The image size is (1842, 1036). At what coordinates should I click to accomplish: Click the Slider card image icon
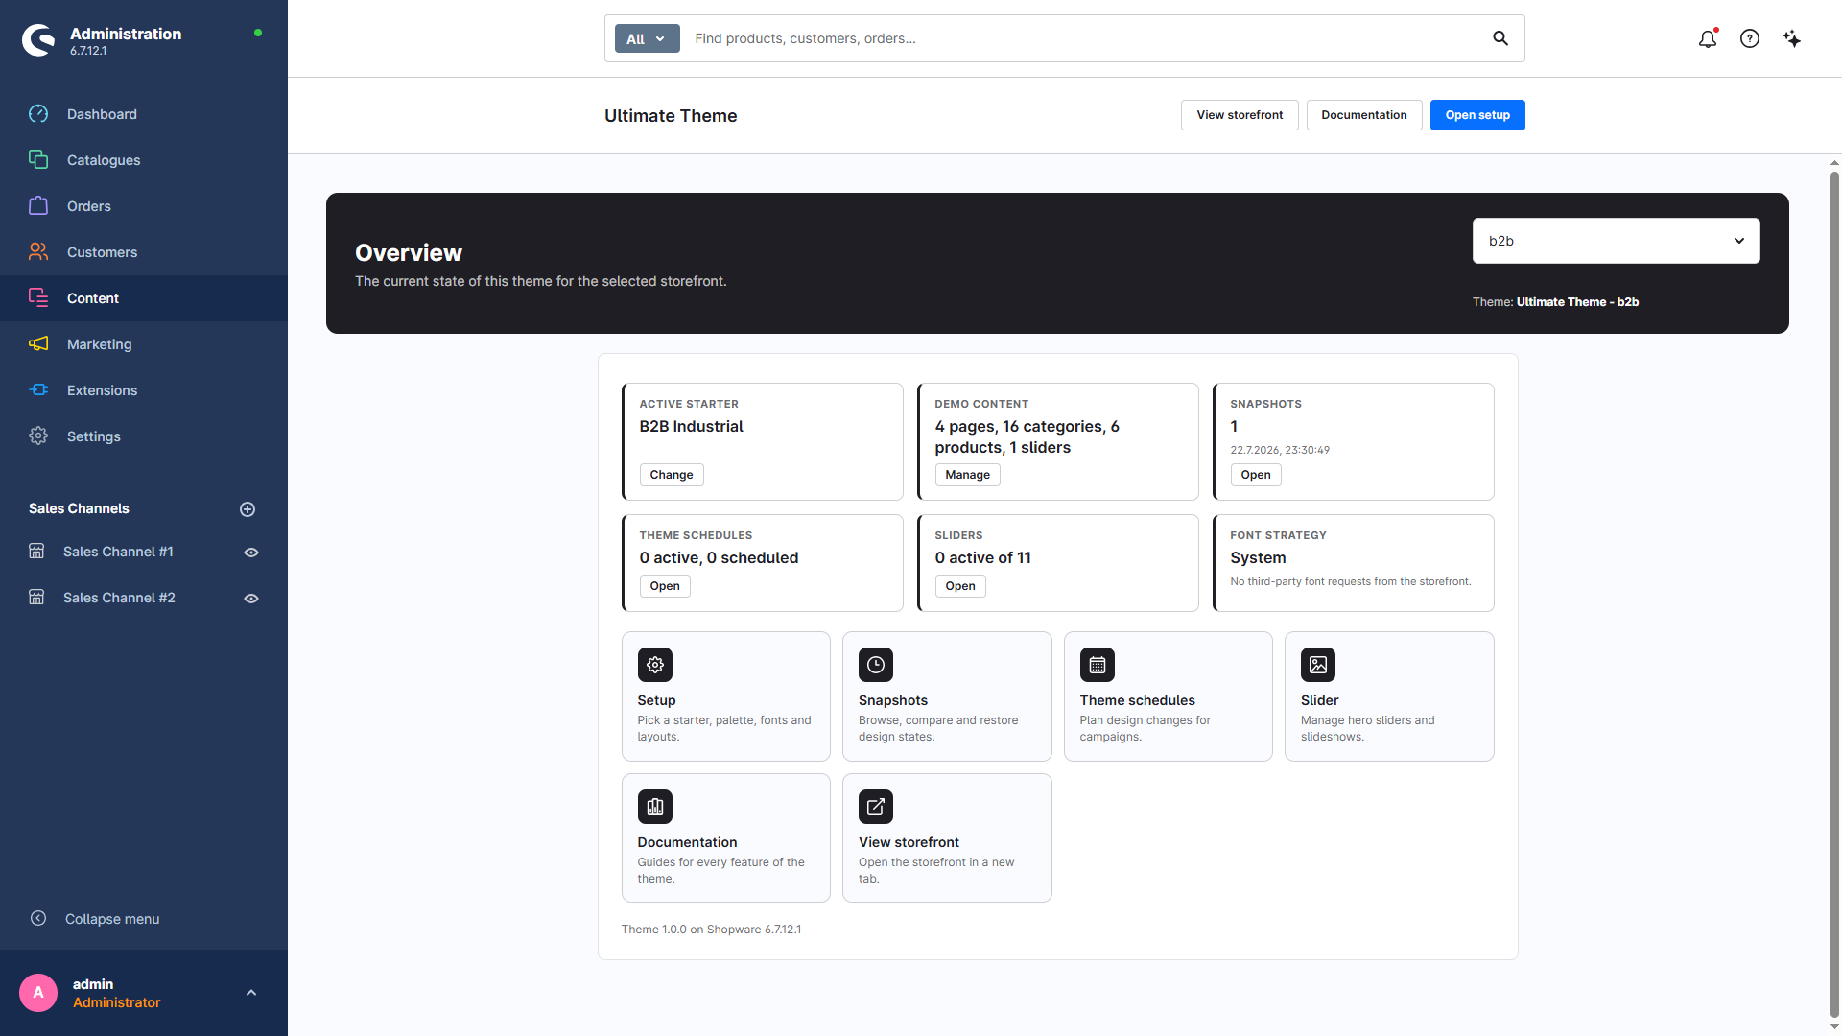coord(1318,665)
